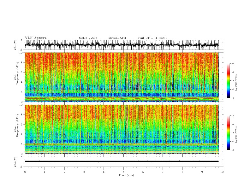Select the ch.2 "Frequency (kHz)" axis label
The width and height of the screenshot is (250, 193).
click(18, 126)
